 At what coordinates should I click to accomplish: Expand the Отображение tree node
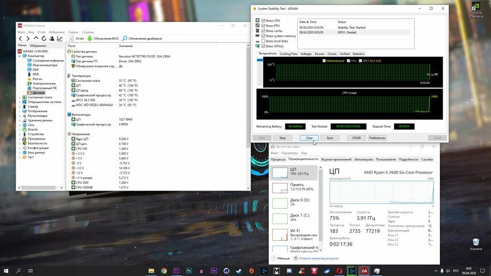click(x=20, y=111)
